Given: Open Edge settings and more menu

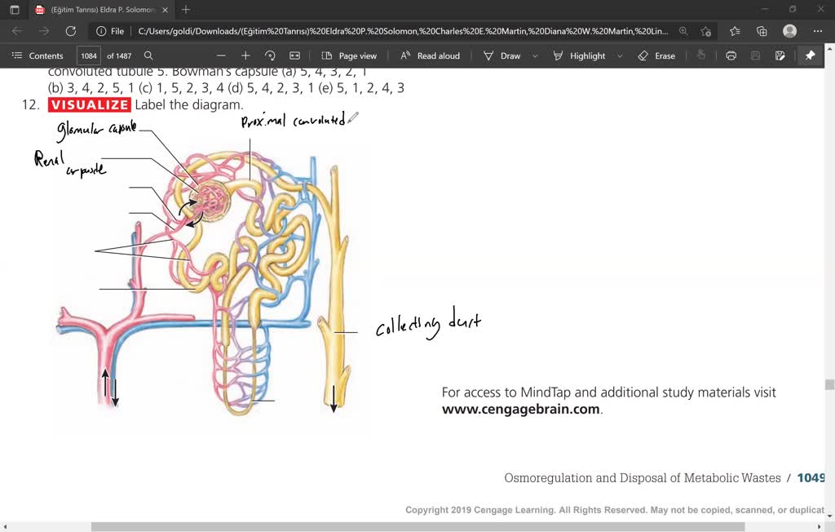Looking at the screenshot, I should click(x=817, y=31).
